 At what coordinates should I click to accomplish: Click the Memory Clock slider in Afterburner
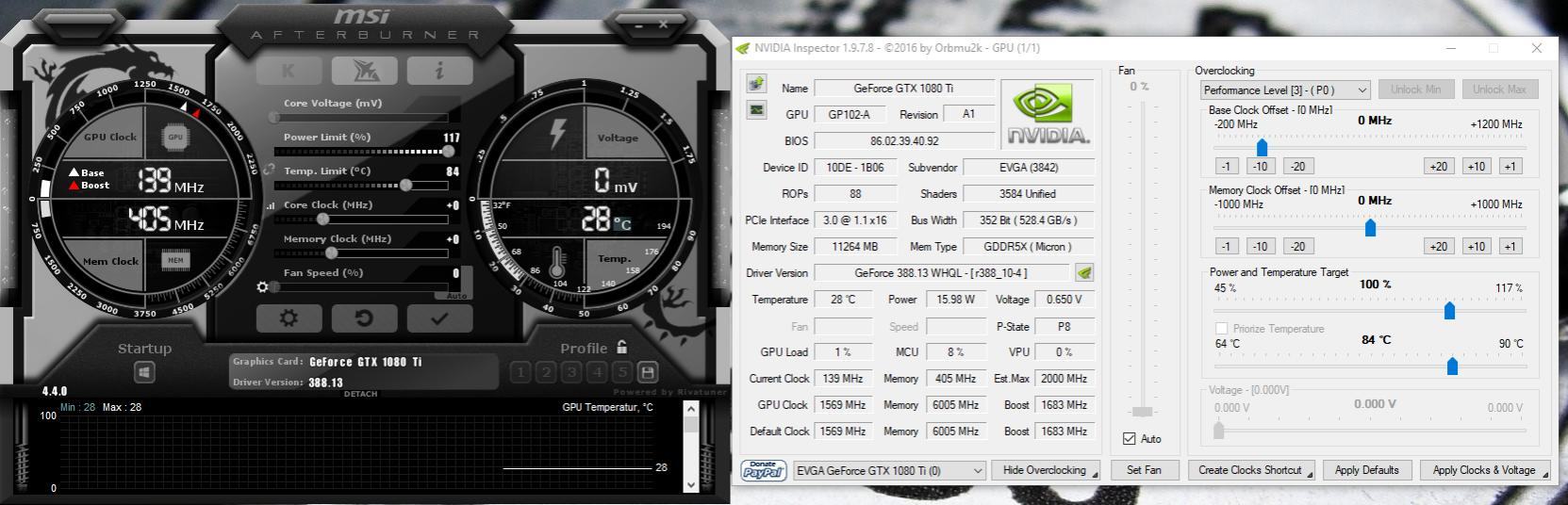coord(362,252)
